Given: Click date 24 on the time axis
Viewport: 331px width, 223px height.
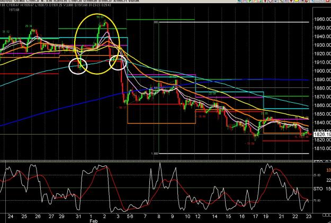Looking at the screenshot, I should pos(11,216).
